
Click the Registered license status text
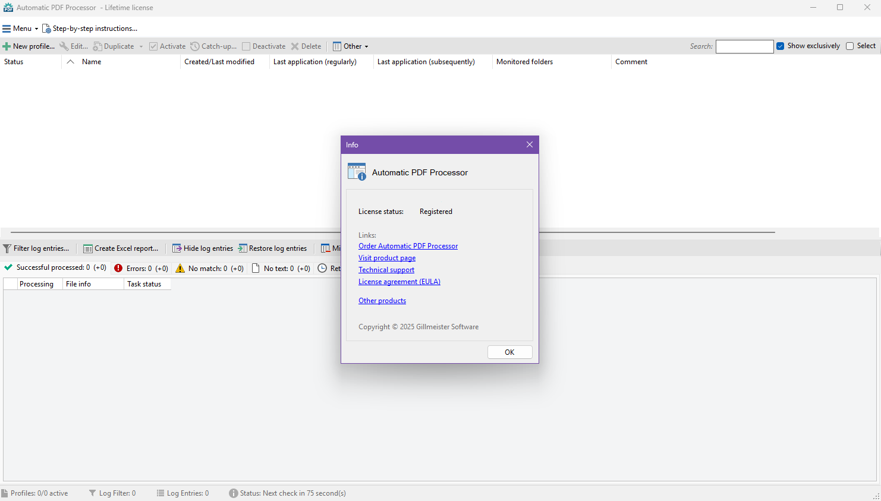coord(436,212)
